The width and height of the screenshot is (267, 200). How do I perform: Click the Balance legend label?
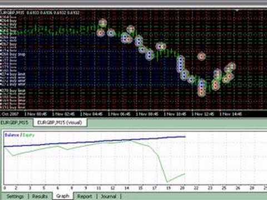point(12,135)
